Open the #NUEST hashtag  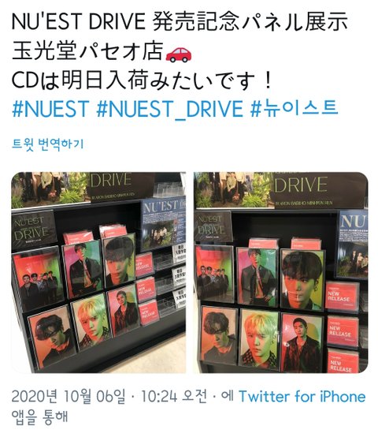[x=50, y=108]
